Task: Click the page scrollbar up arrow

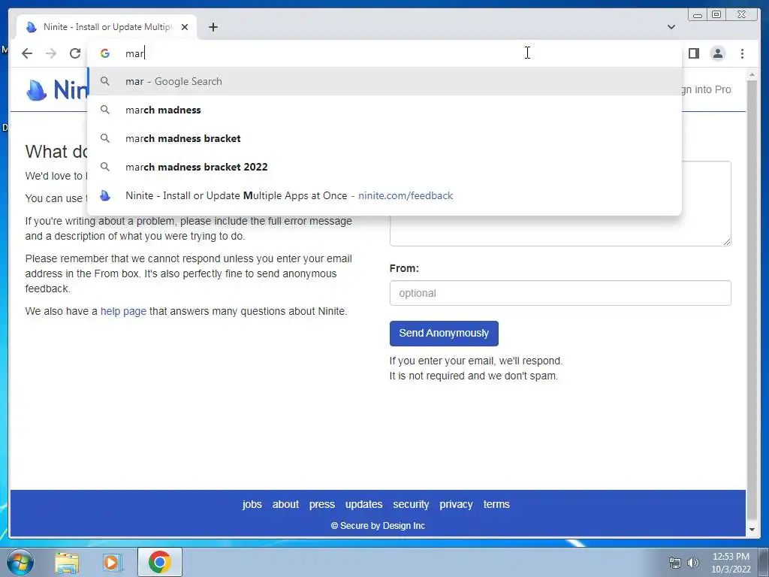Action: [x=752, y=74]
